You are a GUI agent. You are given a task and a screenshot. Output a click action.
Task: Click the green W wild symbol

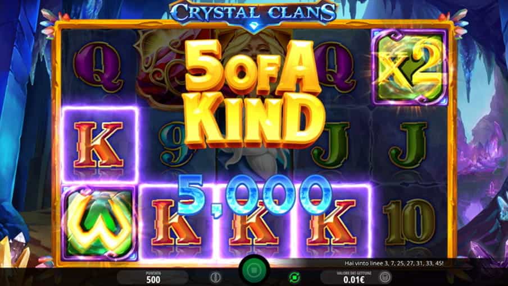click(99, 223)
